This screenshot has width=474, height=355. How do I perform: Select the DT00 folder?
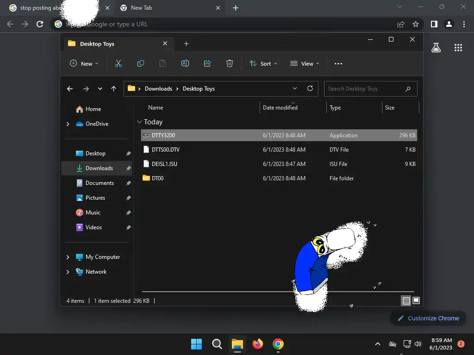[x=279, y=178]
